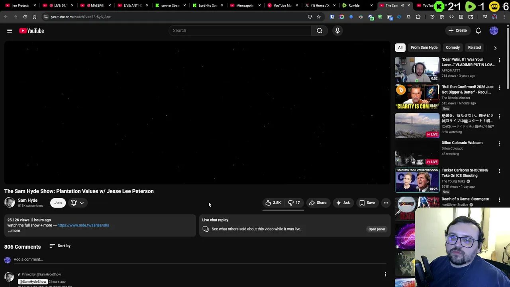This screenshot has width=510, height=287.
Task: Click the search magnifier button
Action: pyautogui.click(x=319, y=31)
